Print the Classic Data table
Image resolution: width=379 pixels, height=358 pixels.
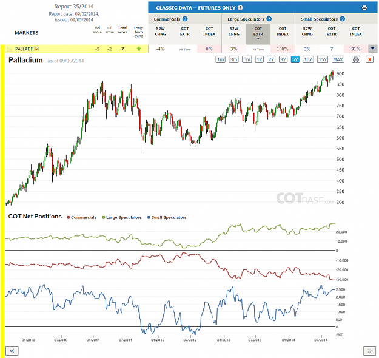[364, 8]
